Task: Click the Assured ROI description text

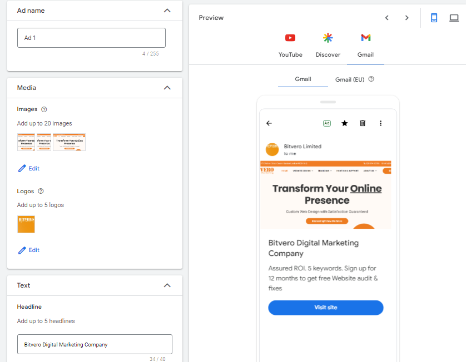Action: [323, 278]
